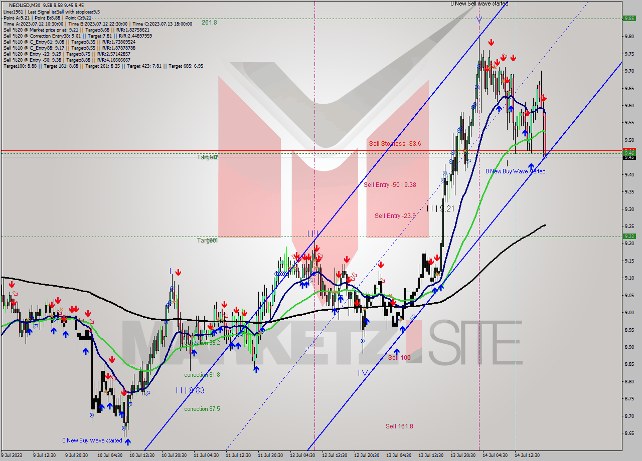Click the 'correction 61.8' label
This screenshot has width=642, height=461.
[202, 375]
